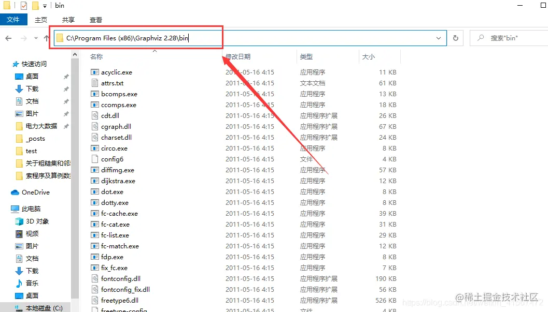Open pinned 桌面 under quick access
Image resolution: width=548 pixels, height=312 pixels.
pyautogui.click(x=32, y=77)
